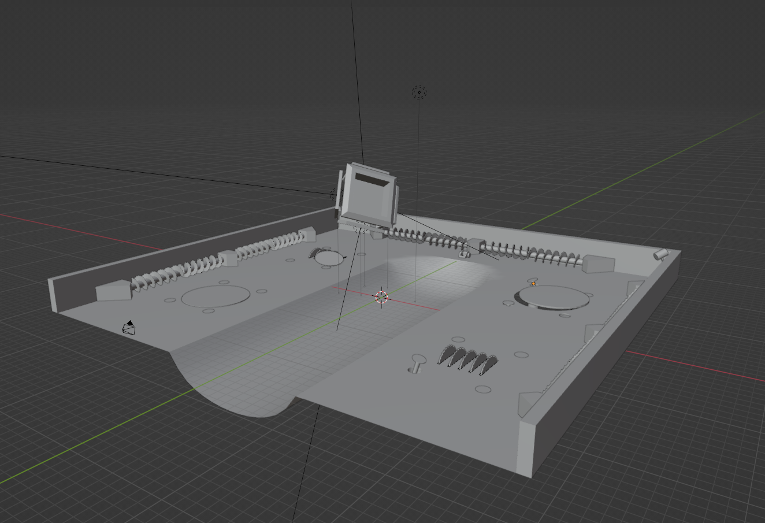Viewport: 765px width, 523px height.
Task: Click the red-white 3D cursor
Action: click(x=381, y=297)
